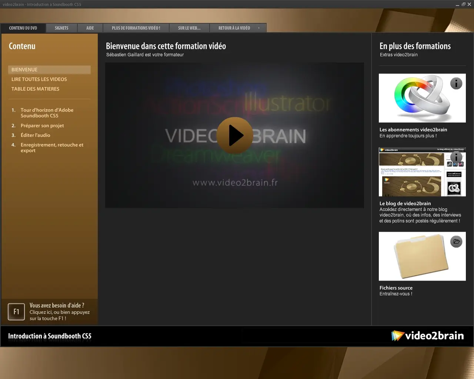The image size is (474, 379).
Task: Minimize the video2brain window
Action: pyautogui.click(x=457, y=4)
